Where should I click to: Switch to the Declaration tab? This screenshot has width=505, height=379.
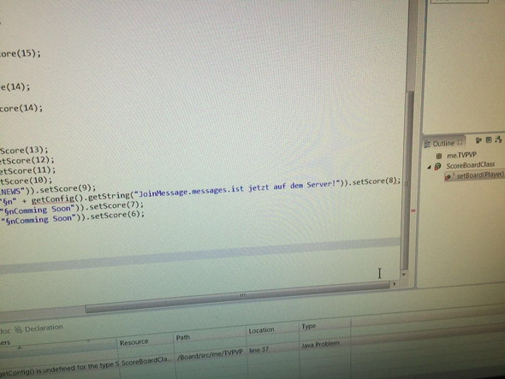pos(44,329)
